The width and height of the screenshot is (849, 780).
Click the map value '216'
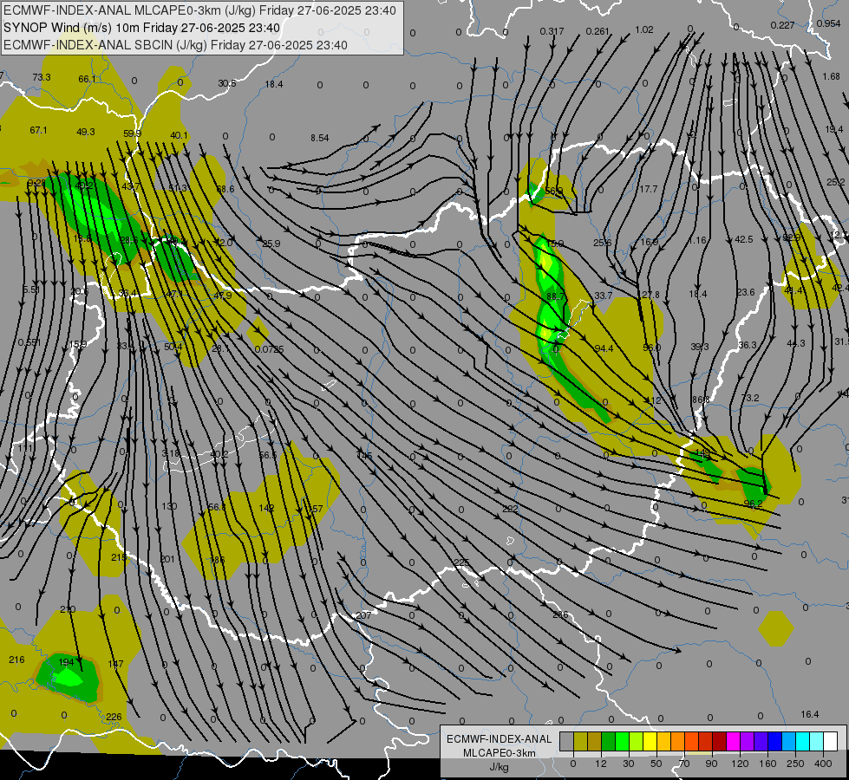[16, 660]
